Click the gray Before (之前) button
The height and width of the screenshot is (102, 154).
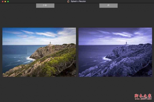45,6
